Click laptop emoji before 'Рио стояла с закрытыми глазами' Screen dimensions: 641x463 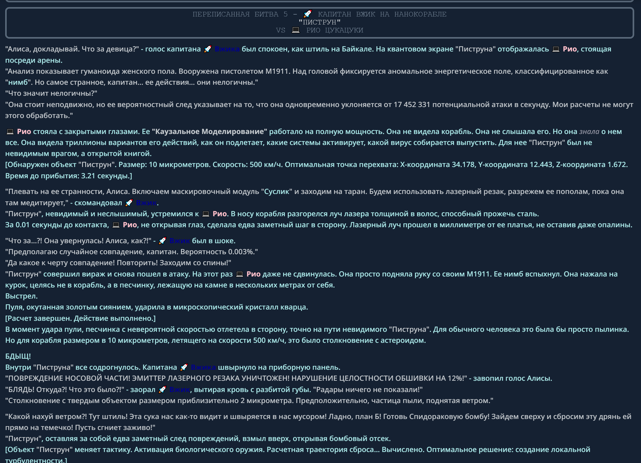point(10,131)
